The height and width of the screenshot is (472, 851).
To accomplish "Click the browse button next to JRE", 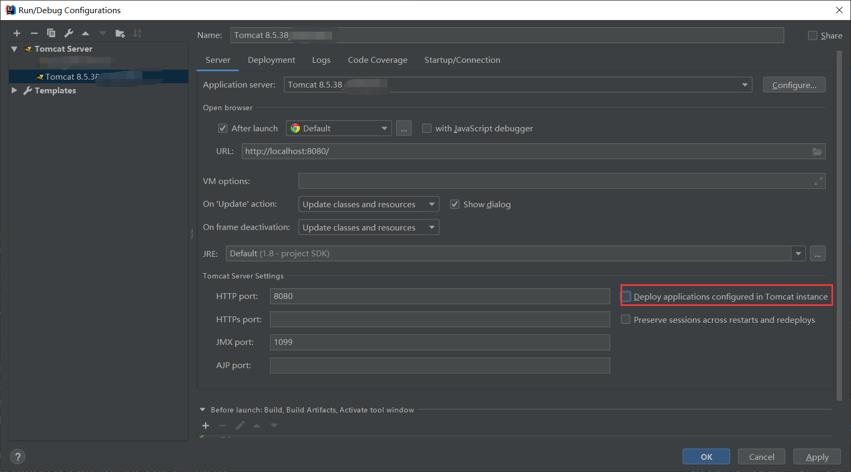I will click(x=818, y=254).
